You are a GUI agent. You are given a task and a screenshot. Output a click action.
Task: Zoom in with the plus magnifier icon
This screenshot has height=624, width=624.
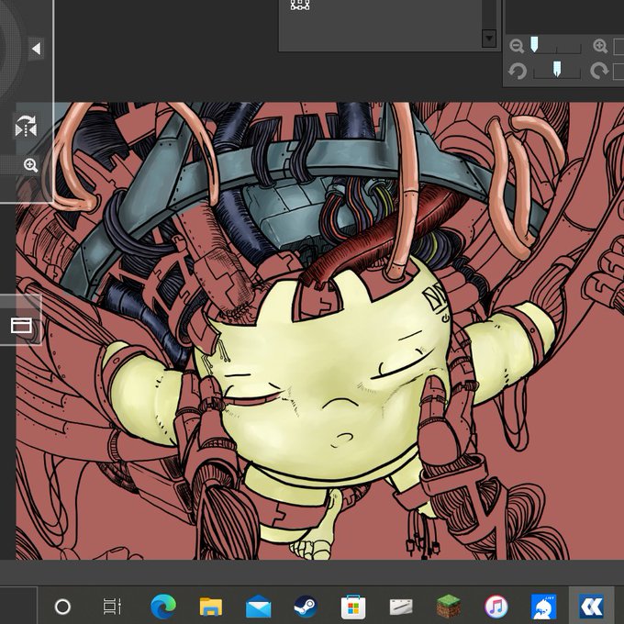(600, 46)
